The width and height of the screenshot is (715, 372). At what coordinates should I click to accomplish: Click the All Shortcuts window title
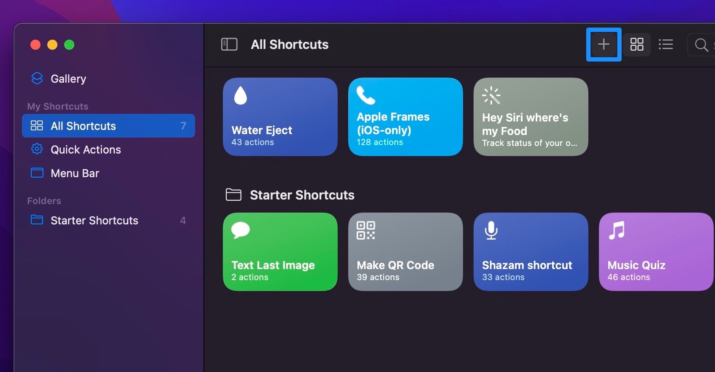coord(290,44)
